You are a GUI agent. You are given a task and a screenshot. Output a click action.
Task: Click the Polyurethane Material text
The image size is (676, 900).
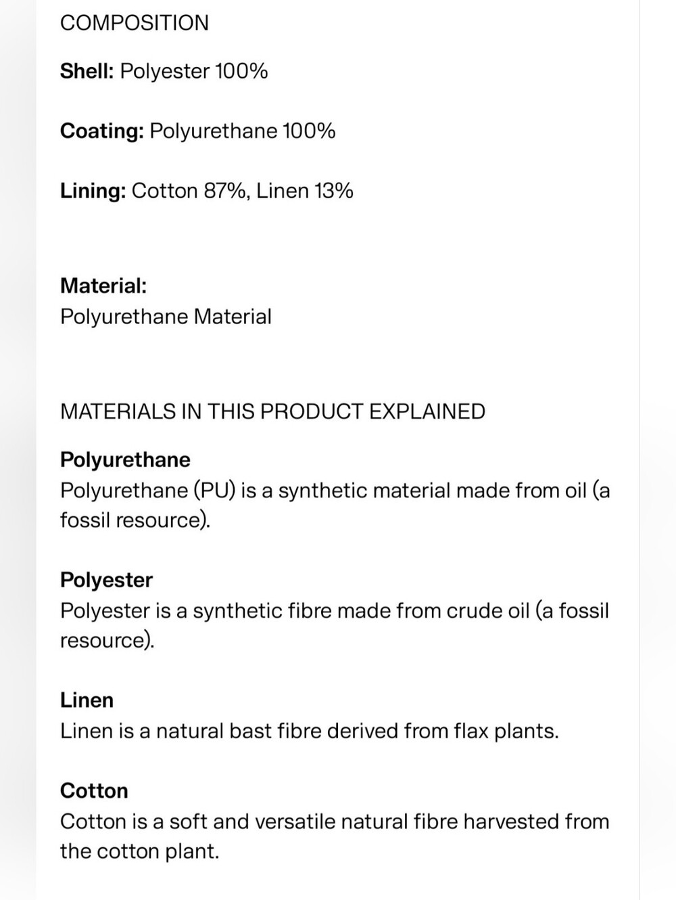click(x=166, y=317)
